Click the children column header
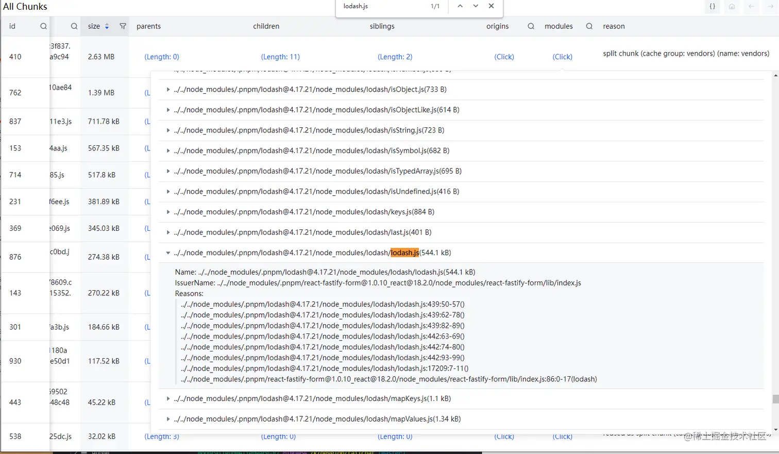The image size is (779, 454). (x=266, y=26)
